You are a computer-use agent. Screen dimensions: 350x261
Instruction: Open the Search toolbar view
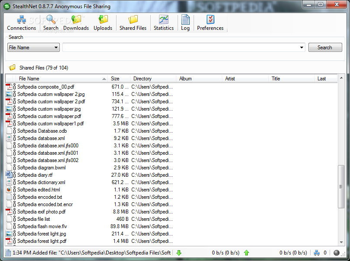coord(51,23)
